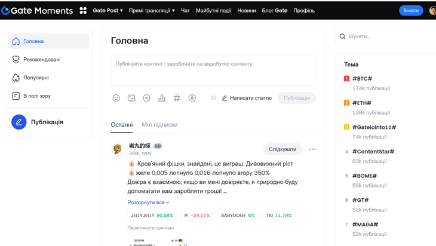Click the home icon beside Головна
Image resolution: width=436 pixels, height=246 pixels.
16,41
